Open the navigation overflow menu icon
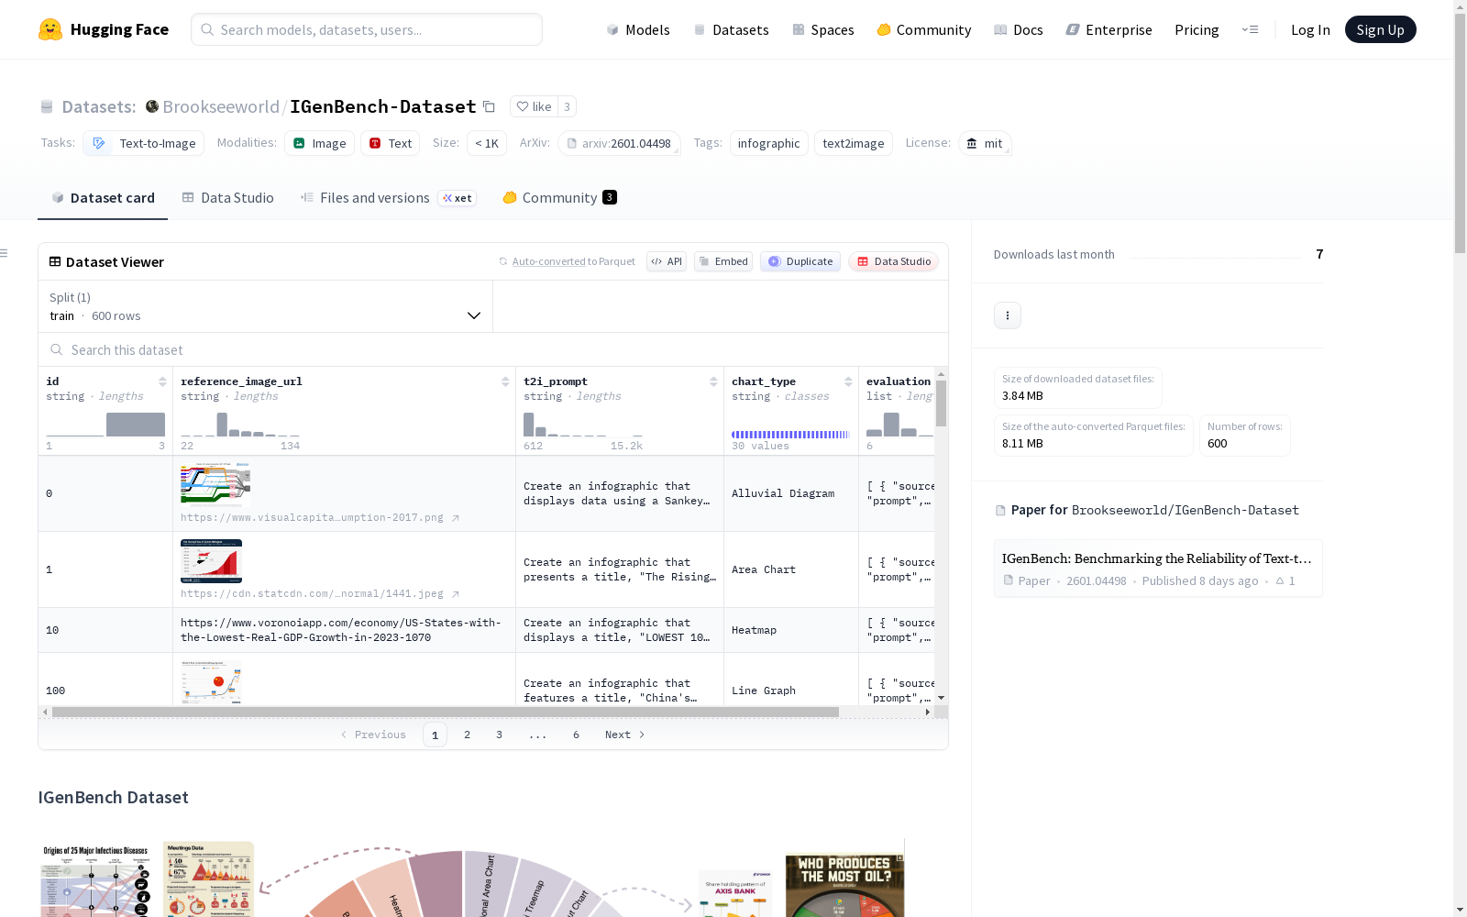The width and height of the screenshot is (1467, 917). [1250, 29]
